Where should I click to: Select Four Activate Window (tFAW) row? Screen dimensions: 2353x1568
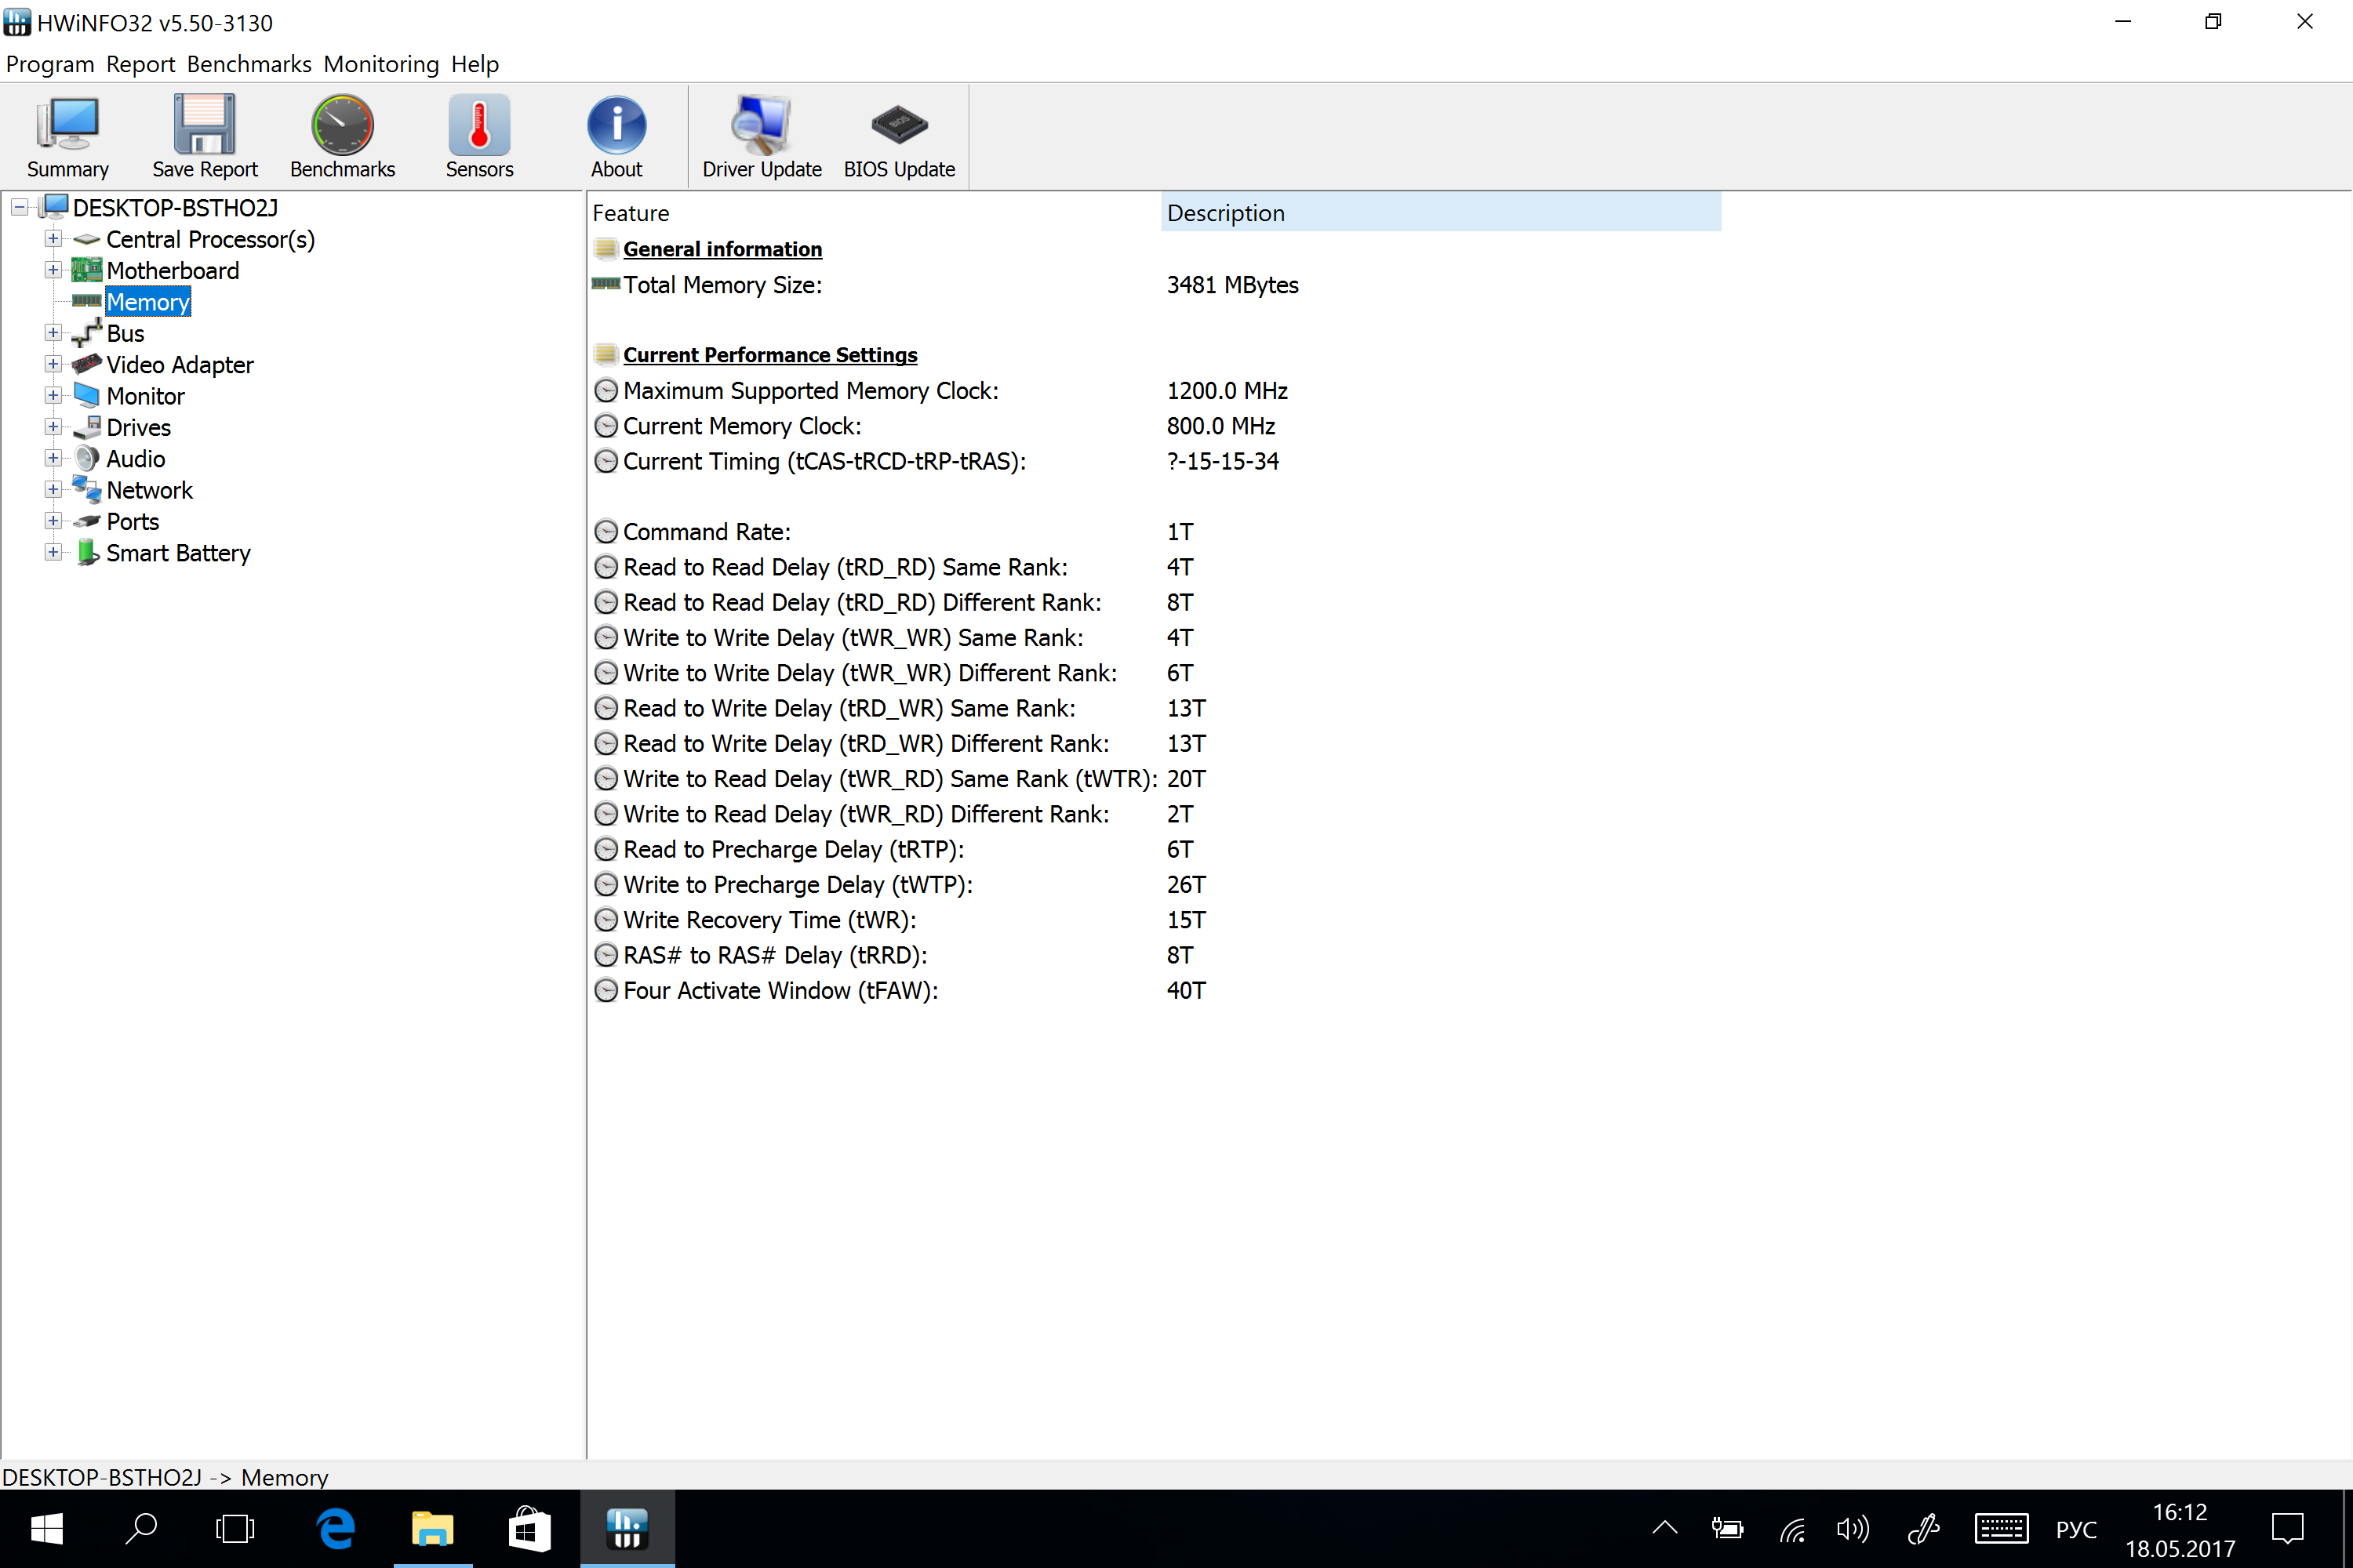tap(1155, 991)
